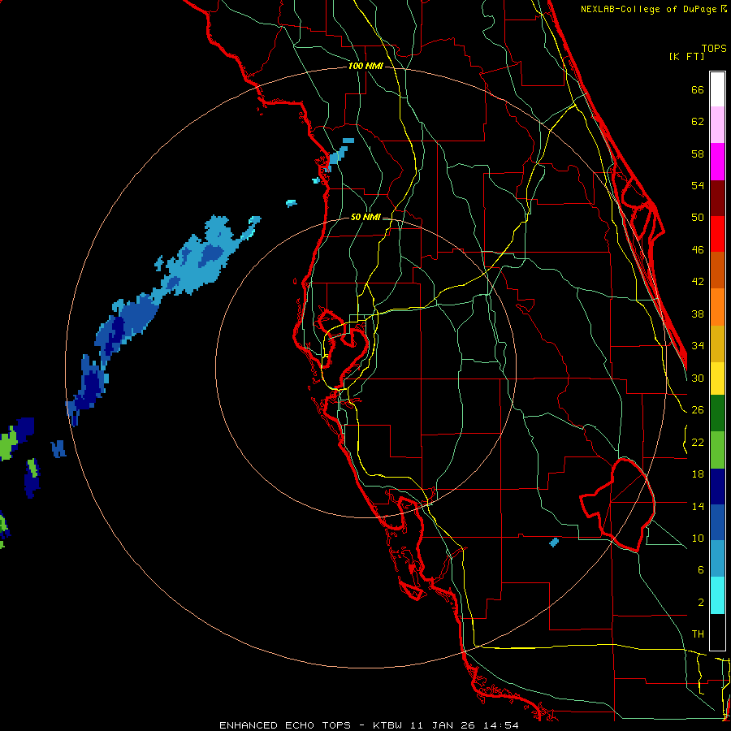Click the TOPS legend title
The width and height of the screenshot is (731, 731).
coord(714,48)
